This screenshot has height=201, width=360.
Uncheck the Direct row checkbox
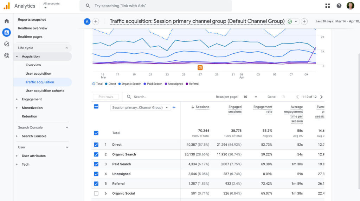click(x=96, y=145)
